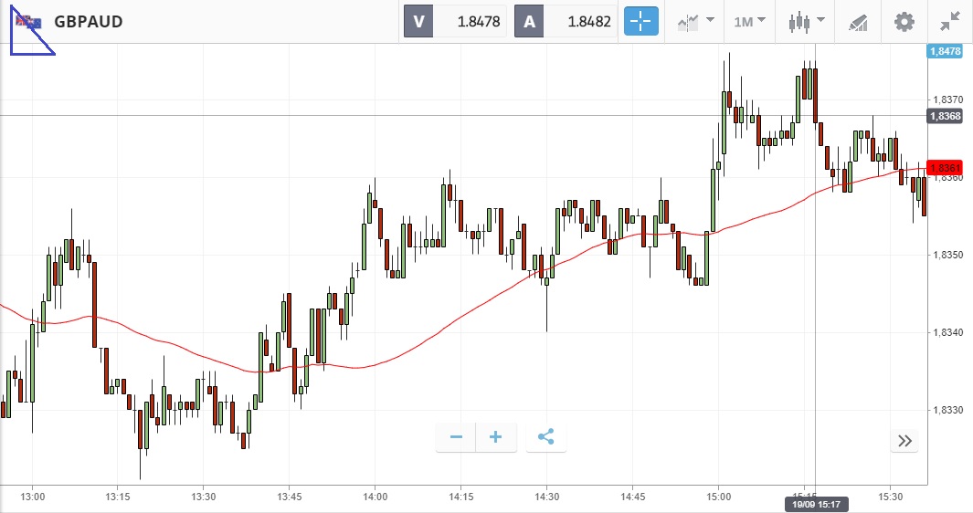The image size is (973, 513).
Task: Collapse the chart with shrink arrows icon
Action: click(x=950, y=21)
